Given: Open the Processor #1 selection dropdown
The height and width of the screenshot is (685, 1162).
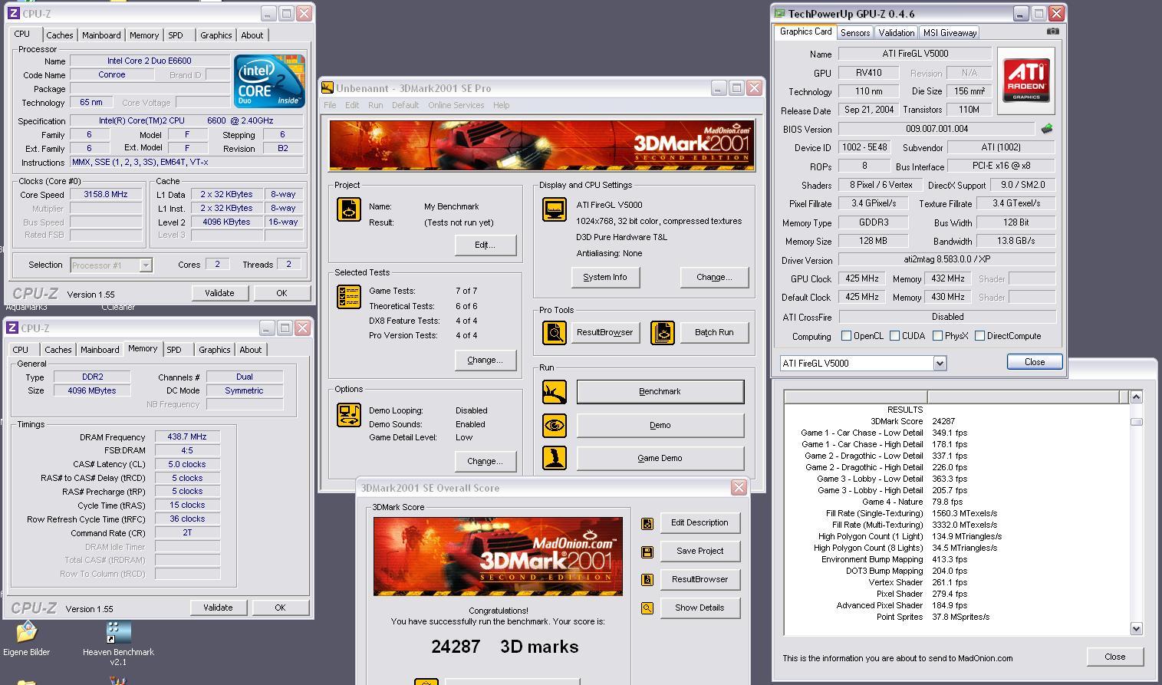Looking at the screenshot, I should (145, 265).
